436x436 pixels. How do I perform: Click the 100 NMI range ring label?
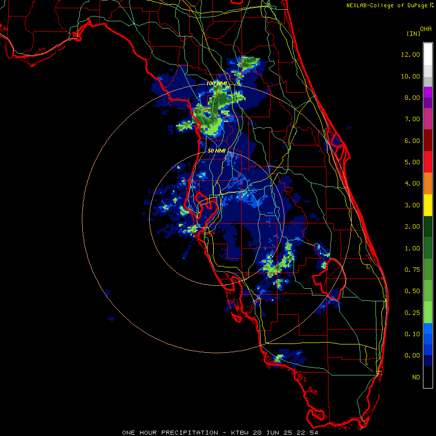click(217, 83)
